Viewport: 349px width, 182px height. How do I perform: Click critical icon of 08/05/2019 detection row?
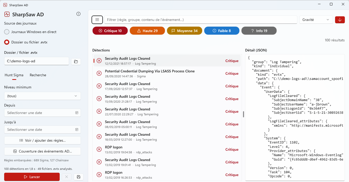click(99, 124)
